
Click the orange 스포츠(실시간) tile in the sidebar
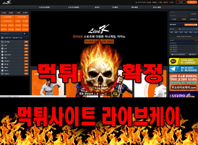pos(7,21)
